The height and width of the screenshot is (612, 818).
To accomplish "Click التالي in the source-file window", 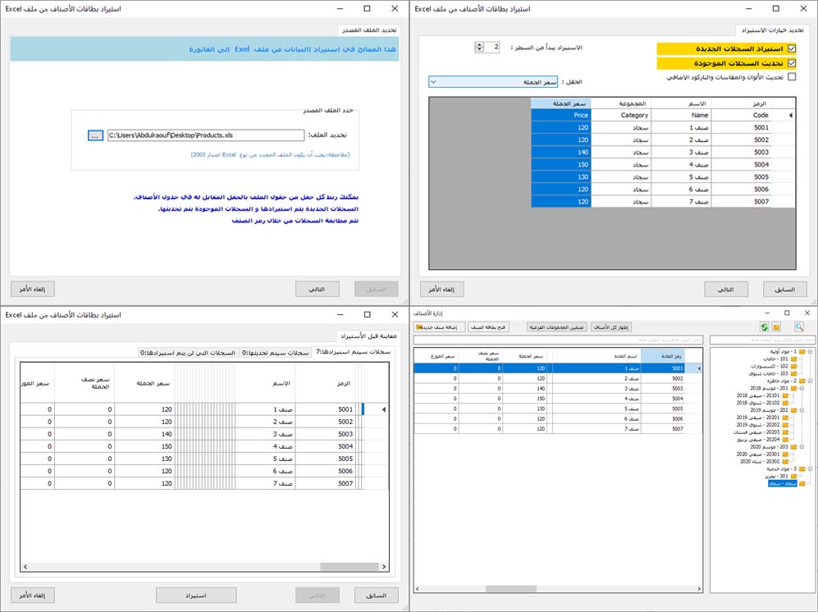I will (318, 289).
